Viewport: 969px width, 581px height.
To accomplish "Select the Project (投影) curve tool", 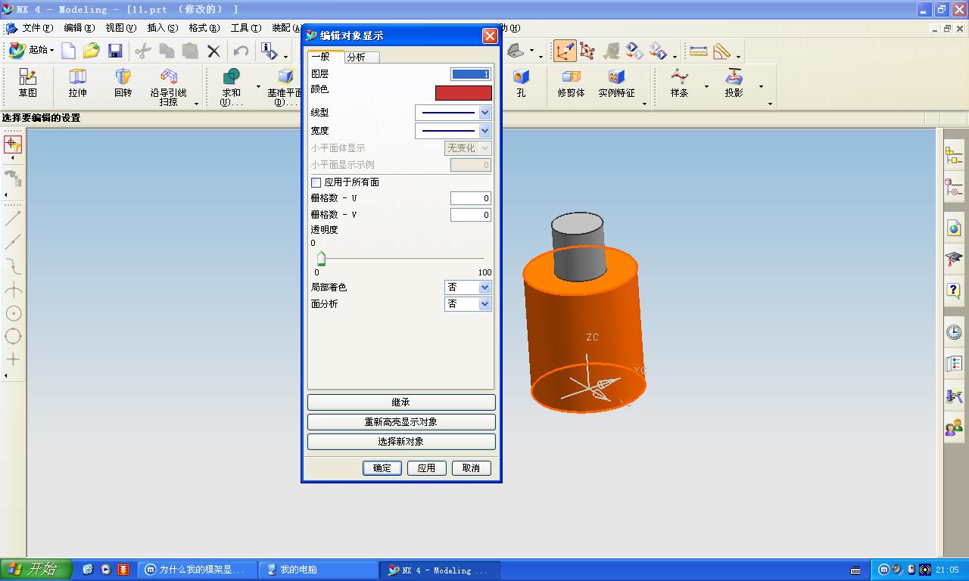I will [734, 83].
